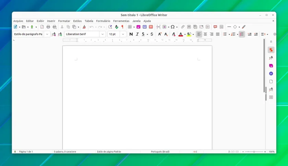
Task: Open sidebar Page deck
Action: 271,81
